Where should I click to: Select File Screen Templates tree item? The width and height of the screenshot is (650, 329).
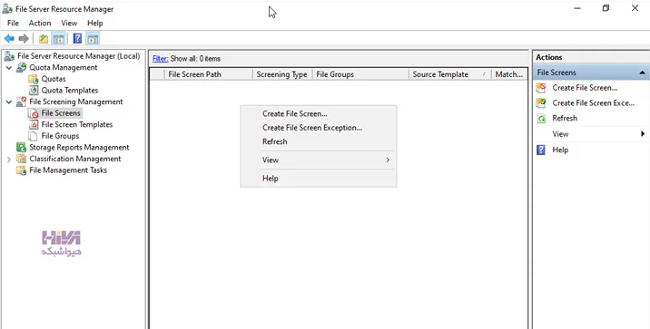76,124
